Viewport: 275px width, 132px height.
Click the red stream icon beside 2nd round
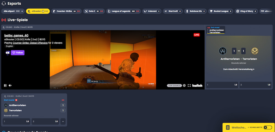point(16,100)
